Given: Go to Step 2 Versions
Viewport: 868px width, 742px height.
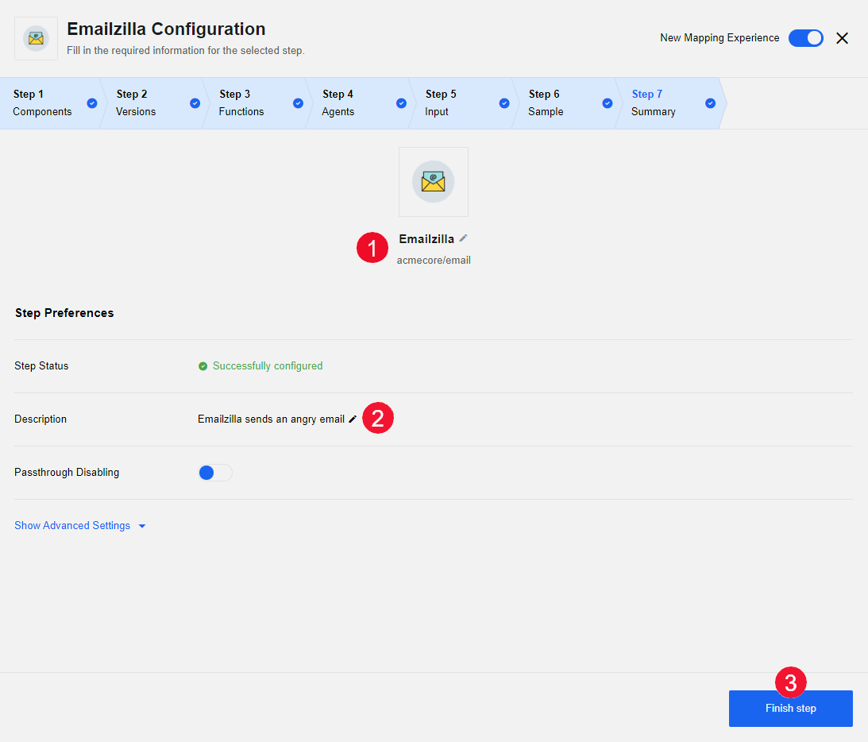Looking at the screenshot, I should pos(154,103).
